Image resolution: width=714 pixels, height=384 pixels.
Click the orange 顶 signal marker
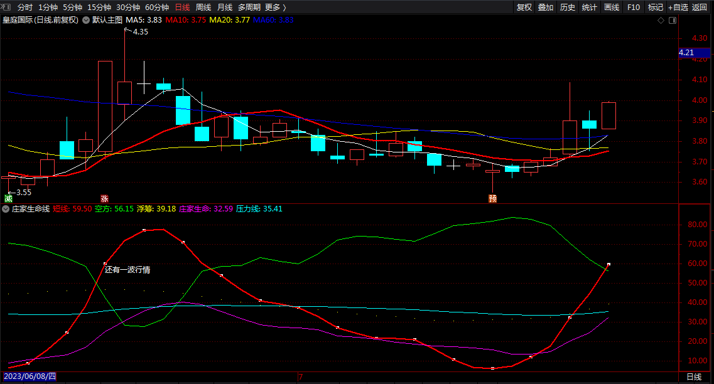[x=493, y=198]
